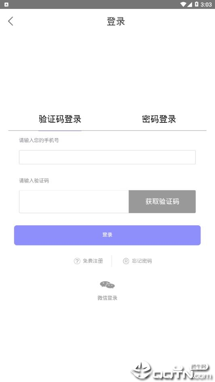Tap the question mark icon beside 免费注册

click(x=77, y=261)
